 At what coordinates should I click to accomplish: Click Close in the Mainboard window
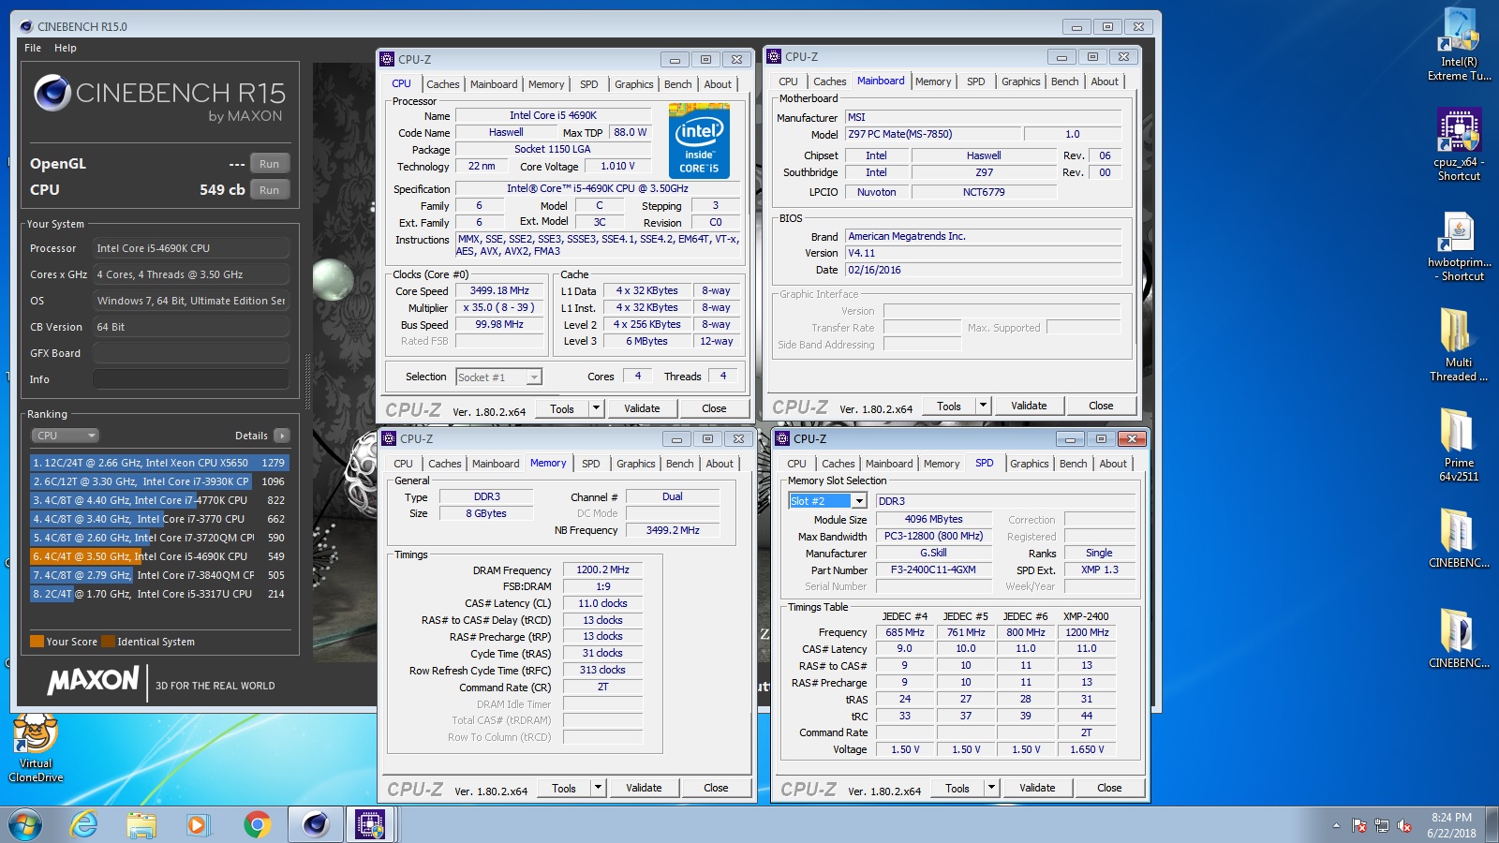coord(1101,406)
